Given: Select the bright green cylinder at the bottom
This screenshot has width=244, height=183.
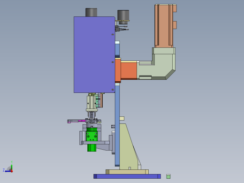Looking at the screenshot, I should pos(91,139).
